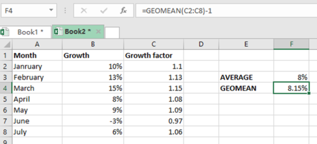Cancel the formula entry with the X icon
Screen dimensions: 317x144
tap(84, 10)
